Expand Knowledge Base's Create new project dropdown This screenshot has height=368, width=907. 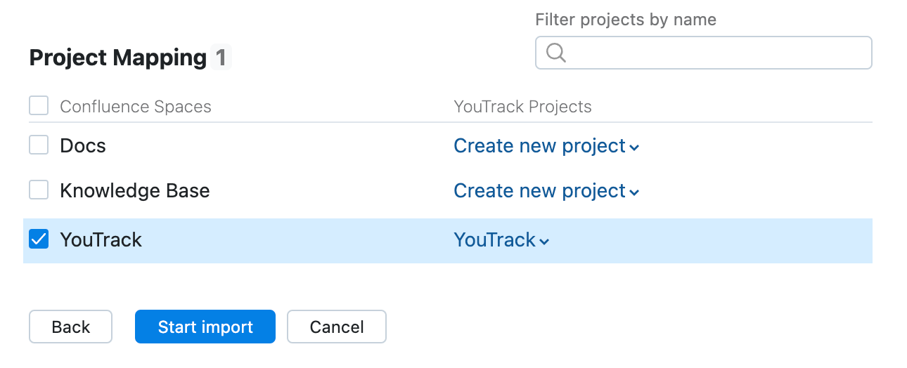point(546,191)
